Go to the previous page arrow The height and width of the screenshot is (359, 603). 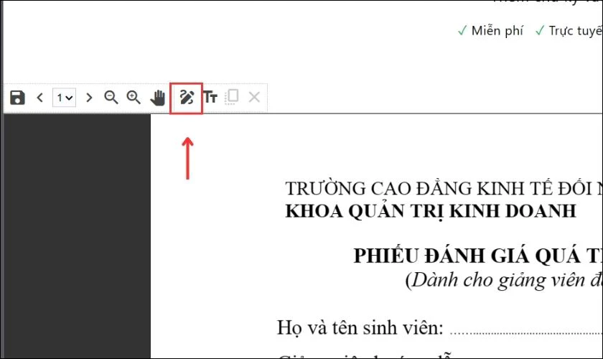[x=40, y=98]
